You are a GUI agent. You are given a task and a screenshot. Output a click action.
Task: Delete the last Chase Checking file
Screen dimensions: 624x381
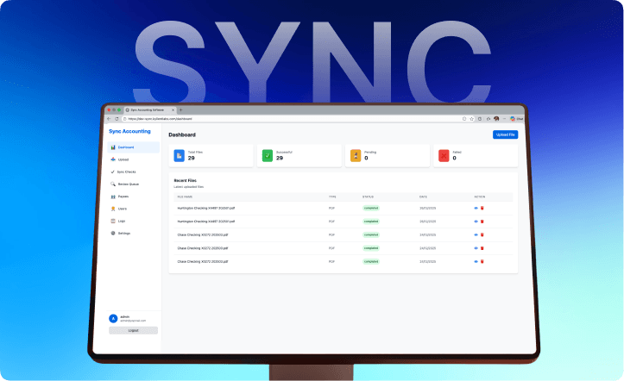(482, 262)
